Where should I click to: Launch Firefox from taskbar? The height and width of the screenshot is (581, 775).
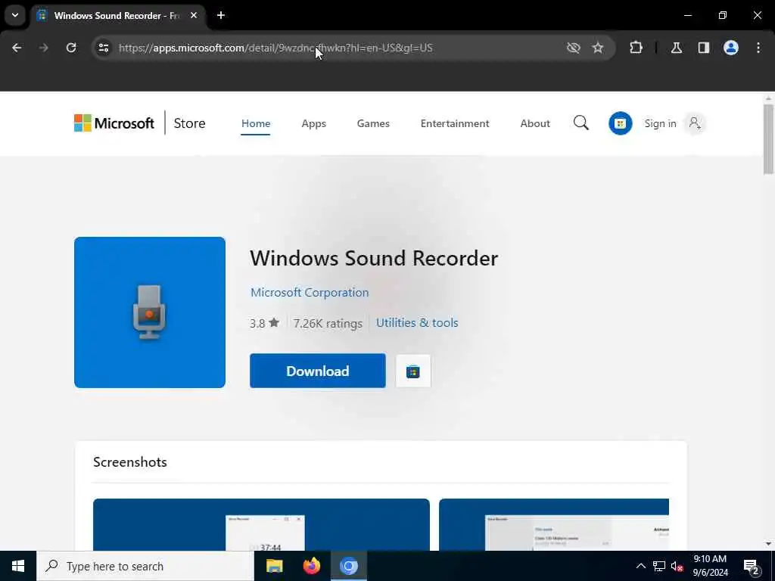(x=311, y=566)
